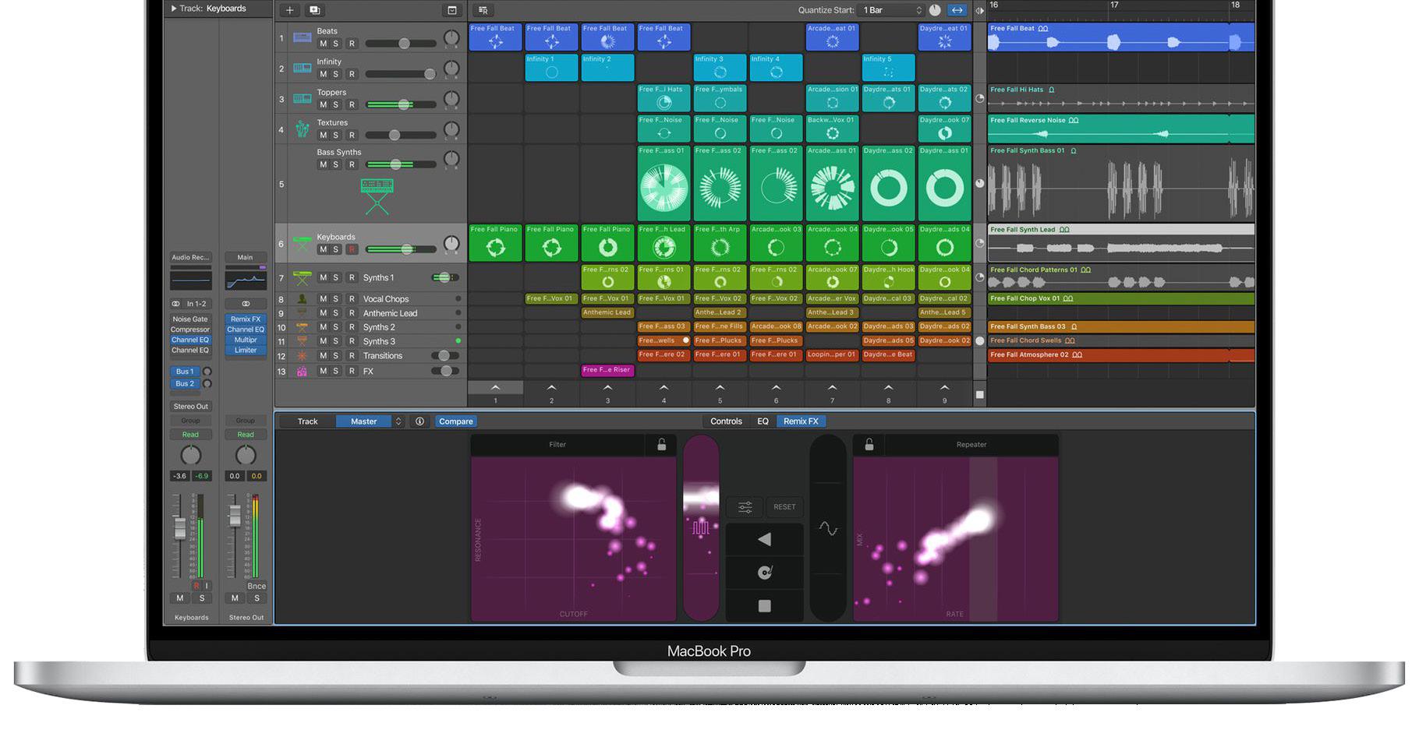Toggle the FX track on/off switch
The height and width of the screenshot is (751, 1419).
click(x=446, y=372)
